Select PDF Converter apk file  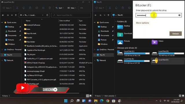(41, 80)
